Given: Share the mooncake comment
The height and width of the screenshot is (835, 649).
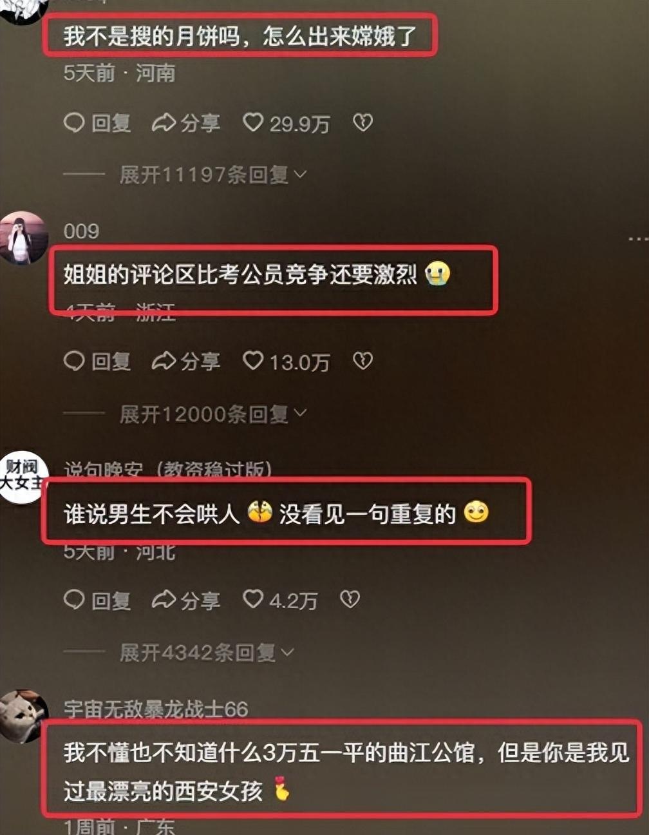Looking at the screenshot, I should tap(186, 123).
